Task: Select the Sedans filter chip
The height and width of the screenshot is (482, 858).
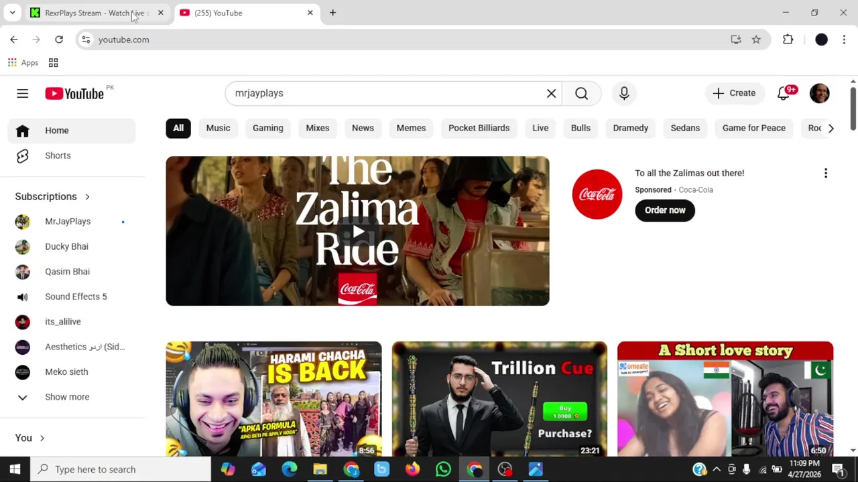Action: point(685,128)
